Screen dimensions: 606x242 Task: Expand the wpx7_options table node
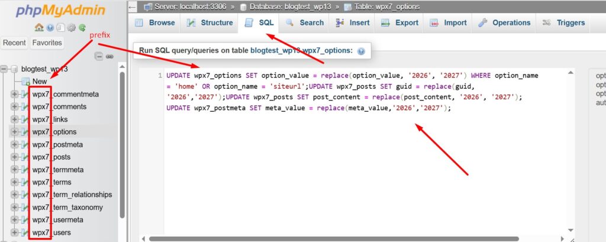(15, 132)
